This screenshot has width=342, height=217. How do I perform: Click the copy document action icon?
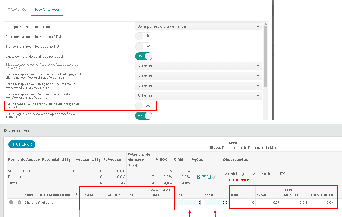pos(209,177)
